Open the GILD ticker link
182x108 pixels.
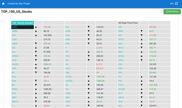point(68,69)
